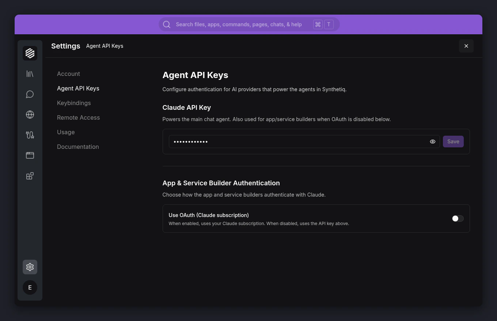Open the Usage settings section
The height and width of the screenshot is (321, 497).
coord(66,132)
